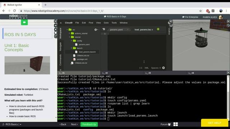Open the file tree gear settings menu

click(x=96, y=30)
